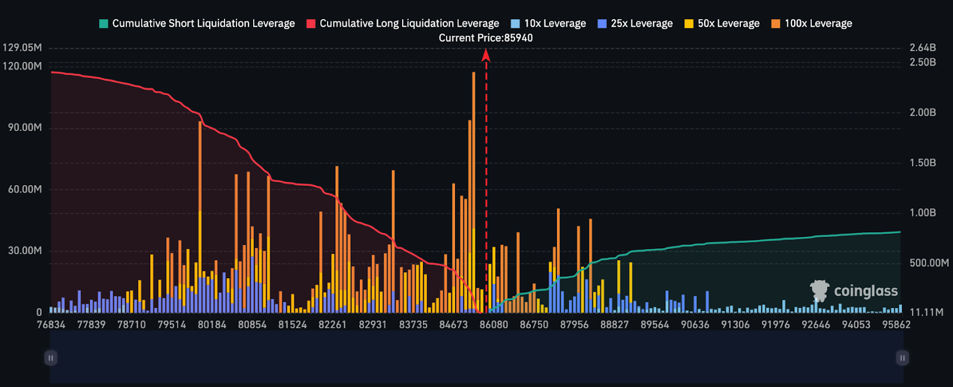This screenshot has width=953, height=387.
Task: Click x-axis label 86750
Action: click(x=534, y=324)
